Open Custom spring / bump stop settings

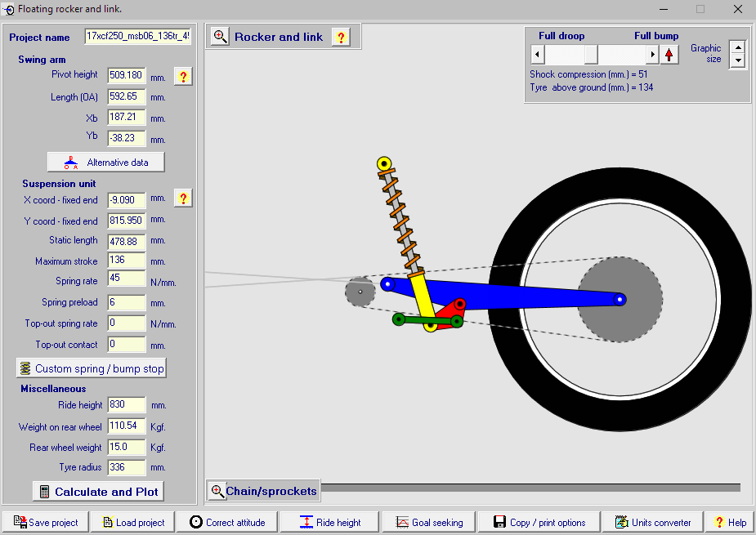pos(92,368)
